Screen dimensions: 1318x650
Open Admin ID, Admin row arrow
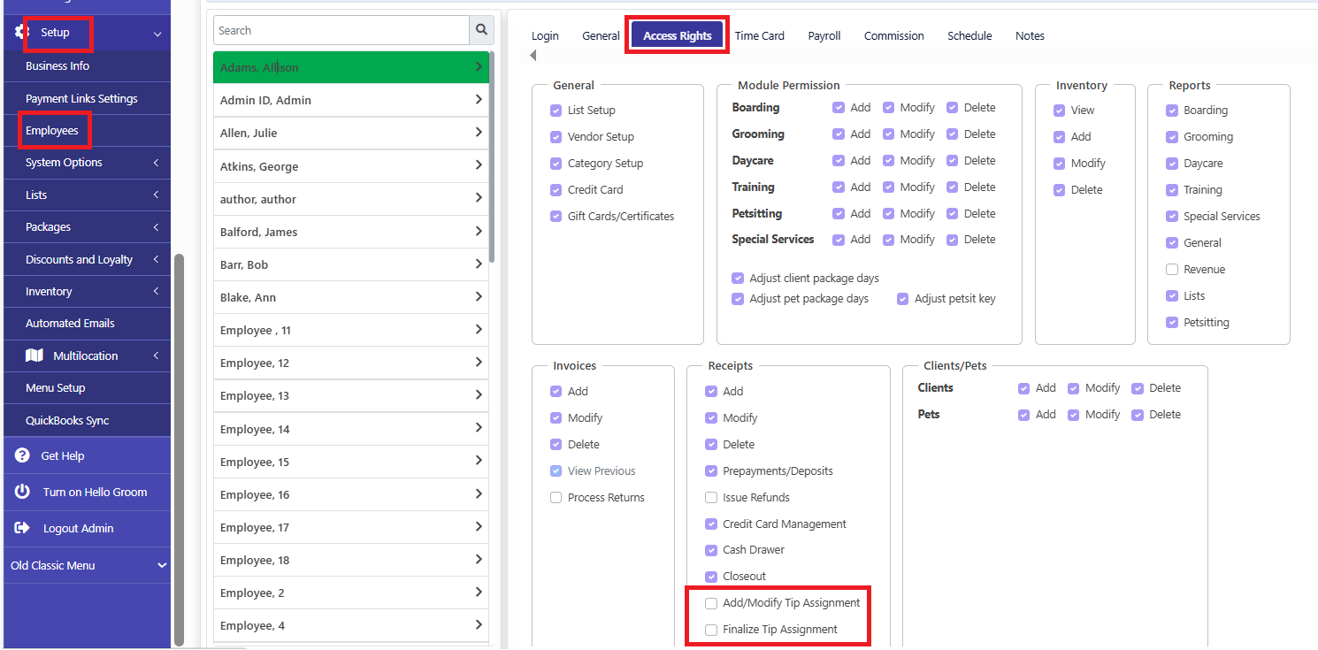pyautogui.click(x=479, y=99)
